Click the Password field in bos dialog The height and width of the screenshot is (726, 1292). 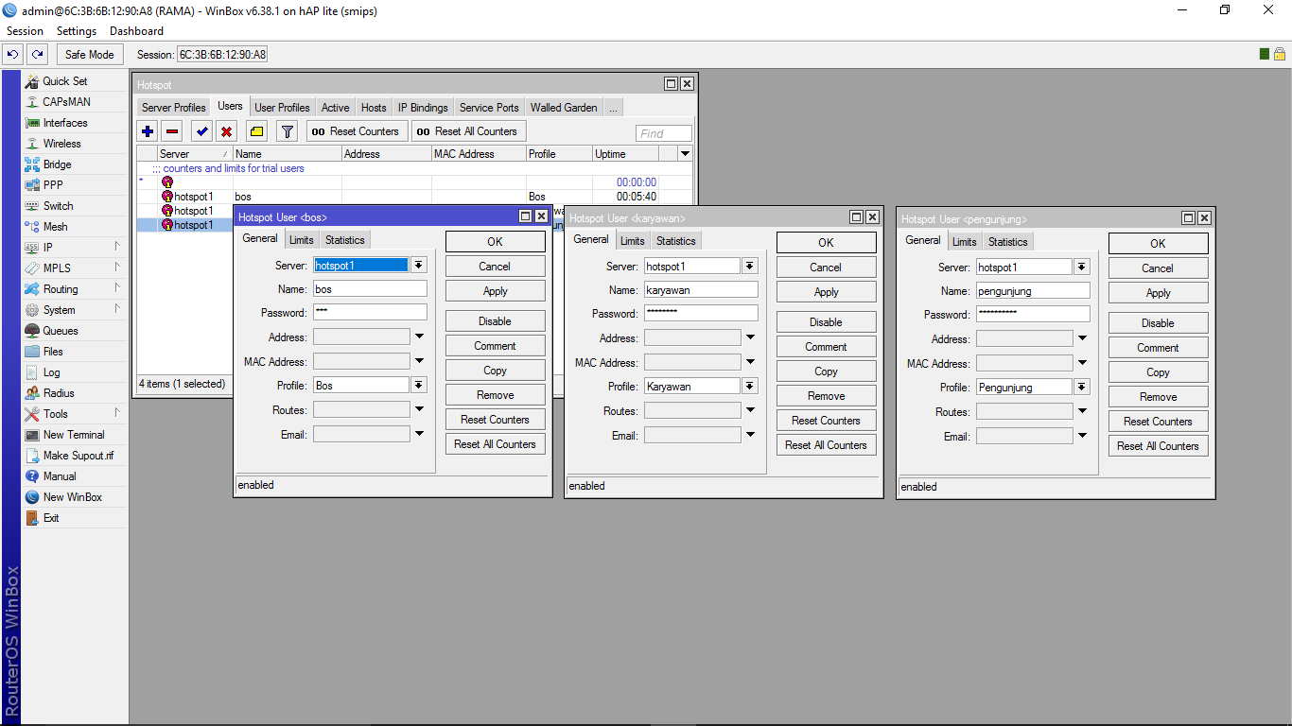tap(370, 313)
